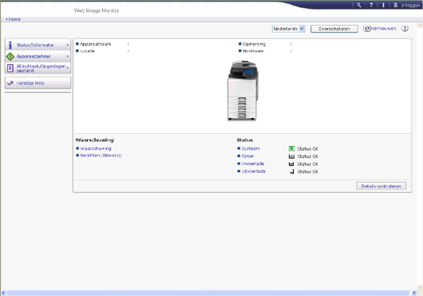This screenshot has height=296, width=423.
Task: Expand the Status/Informatie submenu arrow
Action: tap(68, 45)
